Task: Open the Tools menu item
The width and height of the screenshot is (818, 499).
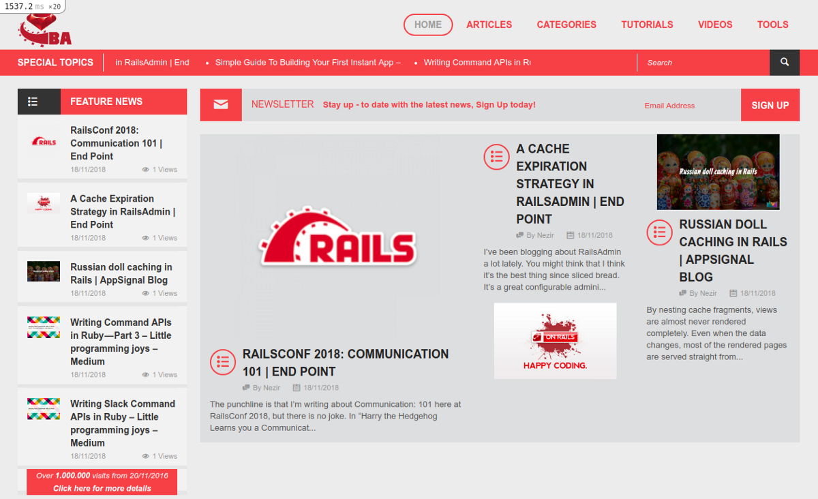Action: 773,25
